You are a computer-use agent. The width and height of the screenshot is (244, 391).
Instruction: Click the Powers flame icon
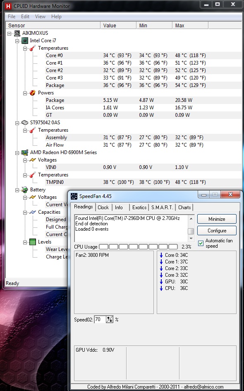[33, 93]
